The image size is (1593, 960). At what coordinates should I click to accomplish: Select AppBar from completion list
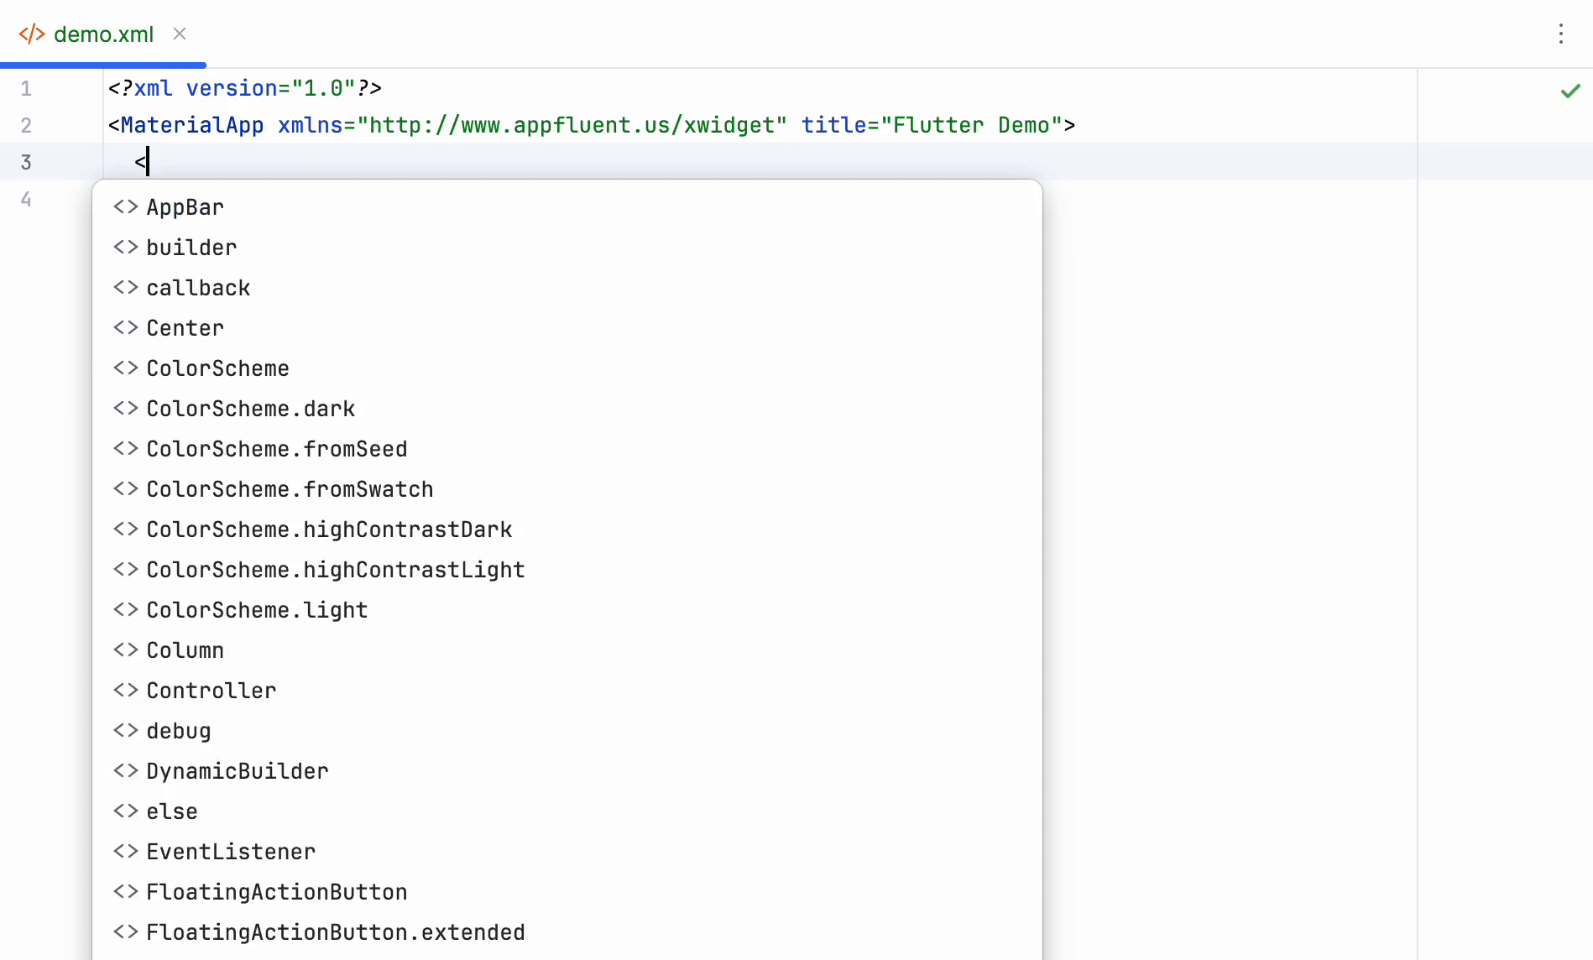[185, 207]
